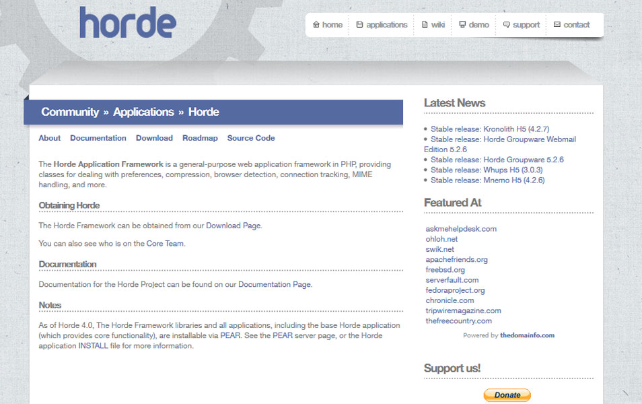Follow the Download Page link
The image size is (642, 404).
click(x=234, y=226)
